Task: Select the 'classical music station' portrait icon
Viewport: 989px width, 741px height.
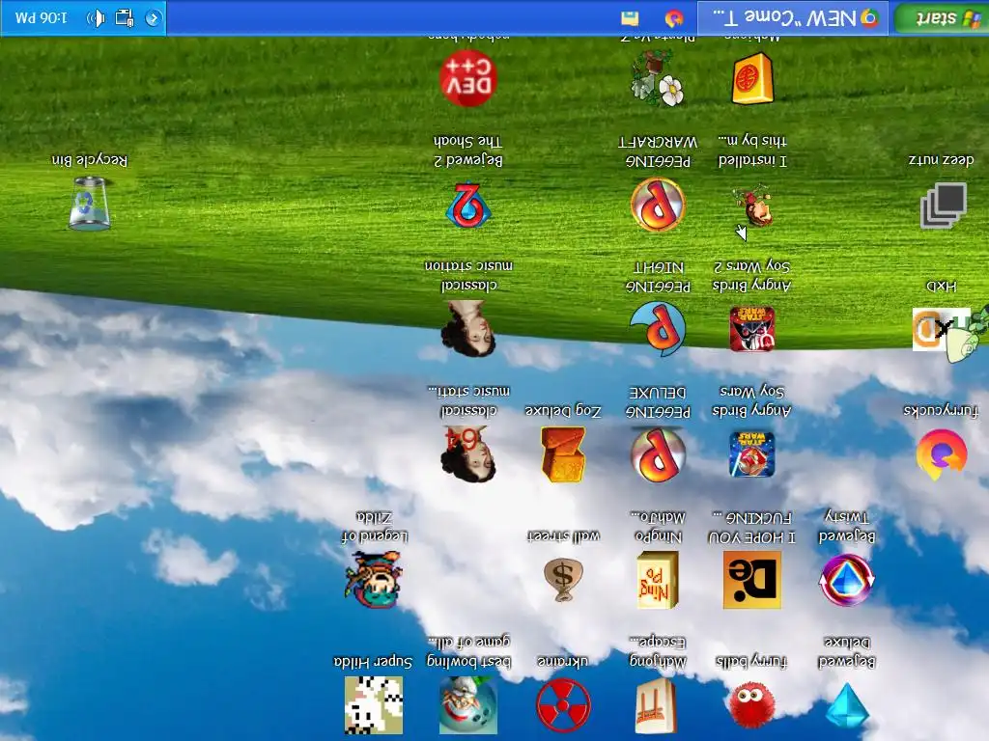Action: pos(468,328)
